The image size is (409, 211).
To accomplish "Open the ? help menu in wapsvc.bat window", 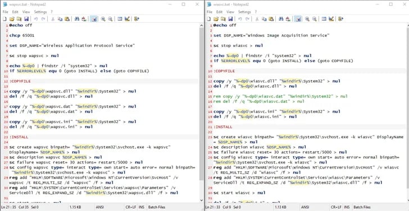I will point(52,12).
